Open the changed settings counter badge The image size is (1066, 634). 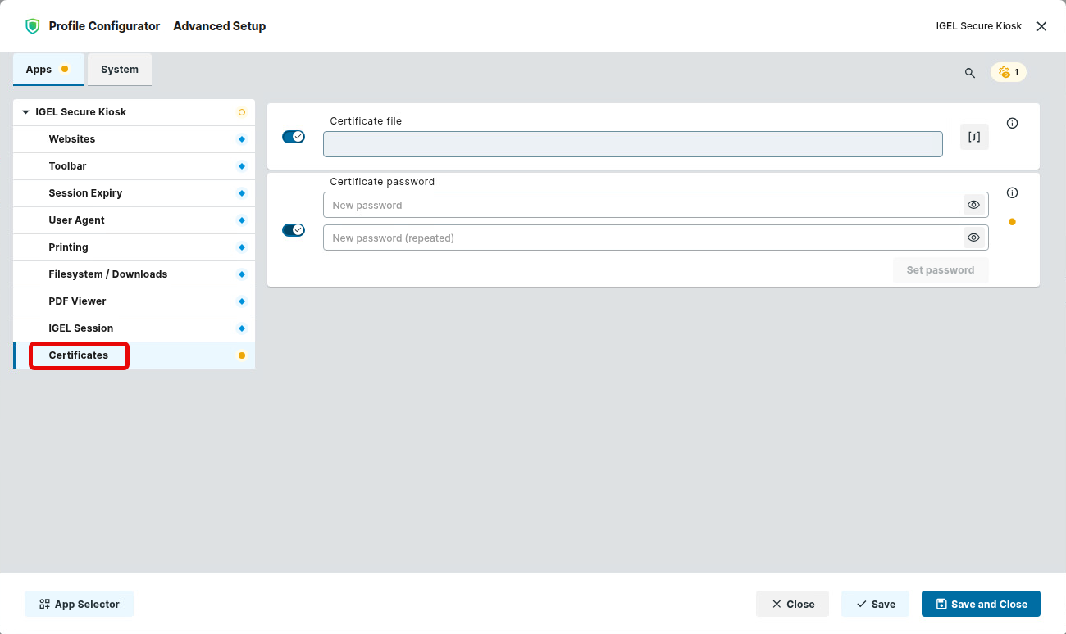[x=1009, y=72]
